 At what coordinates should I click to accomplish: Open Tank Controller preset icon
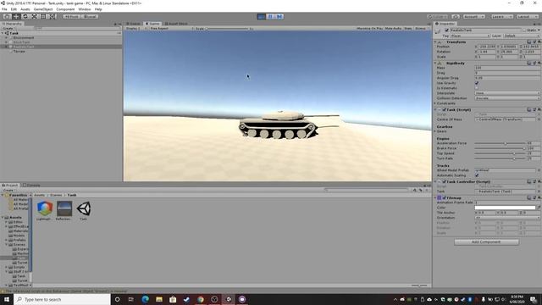[534, 181]
